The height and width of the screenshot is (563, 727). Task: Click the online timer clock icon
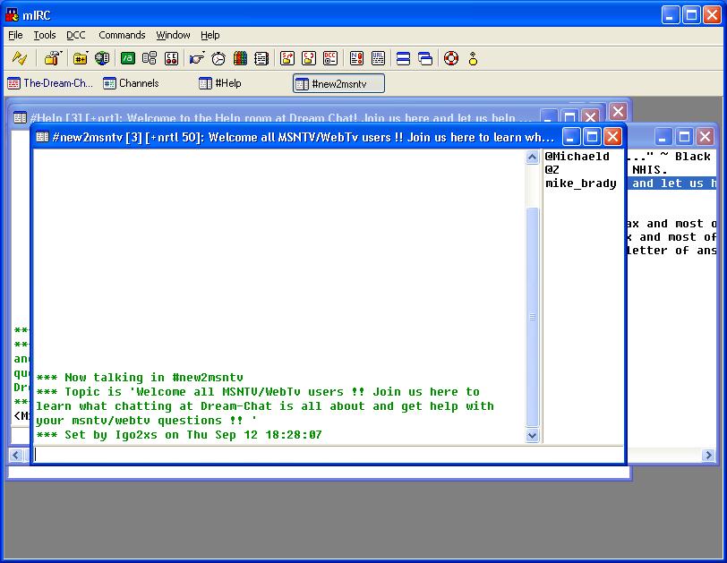[x=218, y=58]
